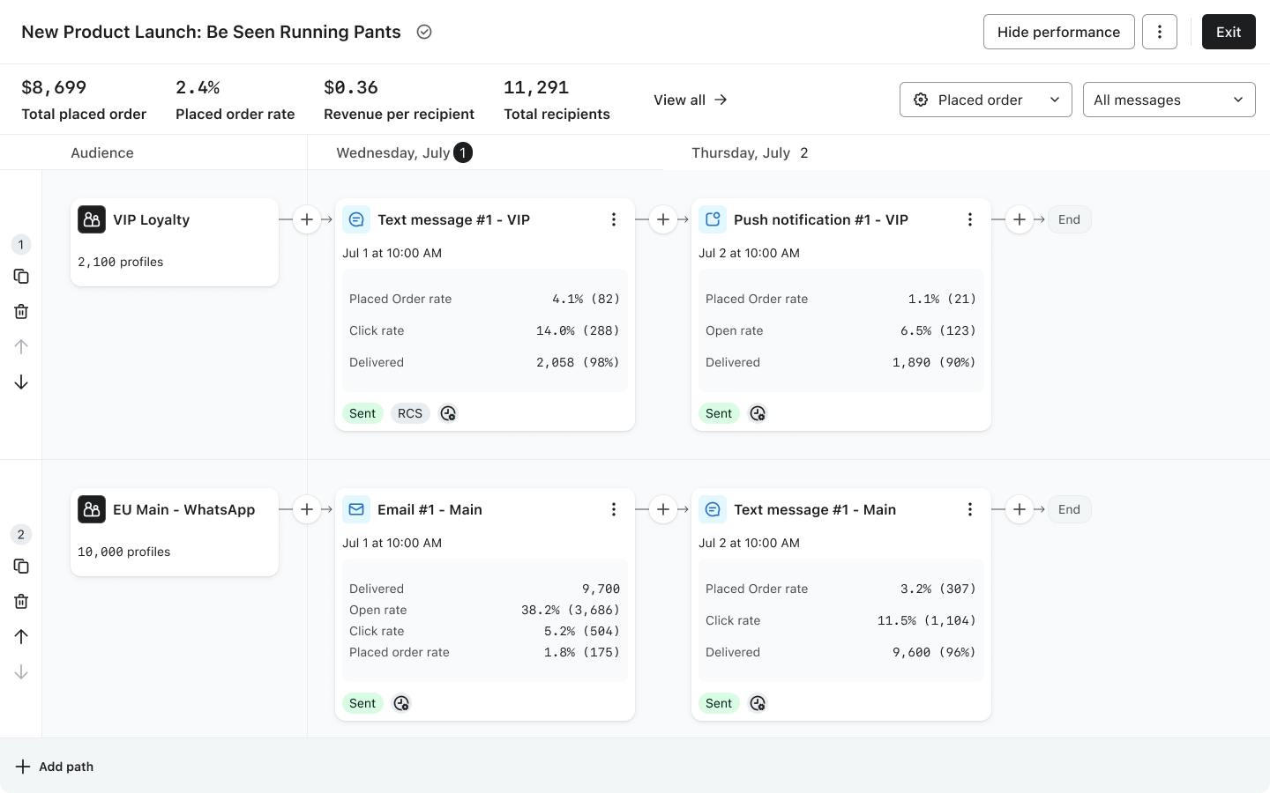Delete path 1 with the trash icon

click(21, 312)
